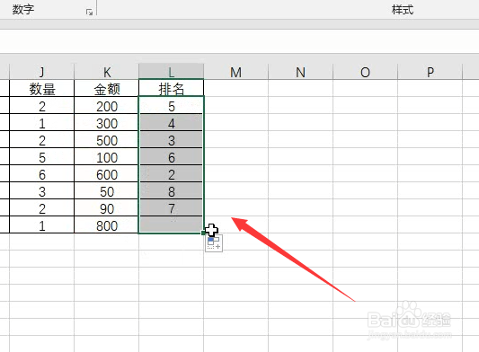Open the 数字 group dialog launcher
Image resolution: width=479 pixels, height=352 pixels.
89,13
